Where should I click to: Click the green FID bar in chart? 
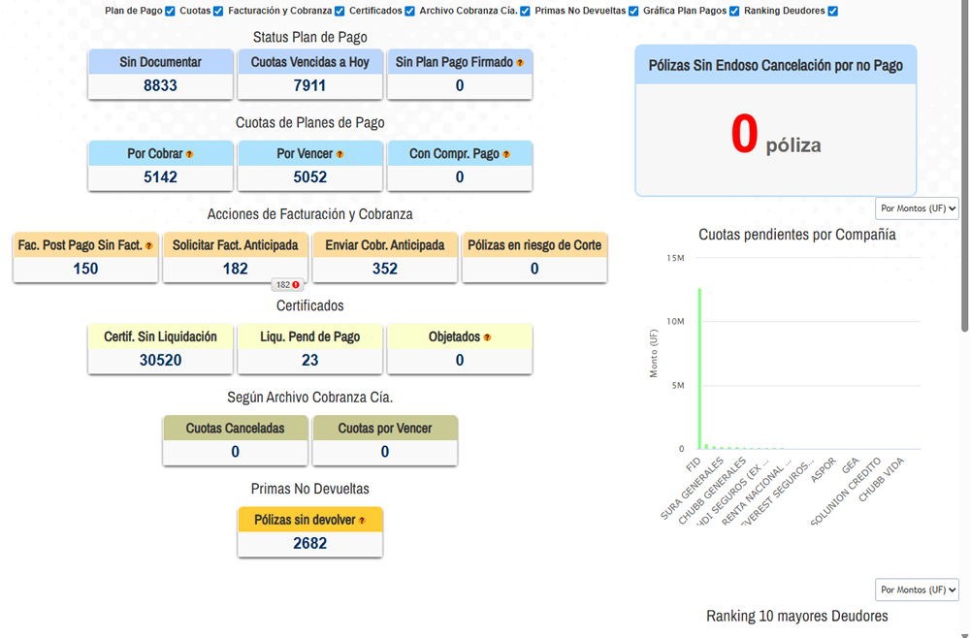(x=698, y=368)
